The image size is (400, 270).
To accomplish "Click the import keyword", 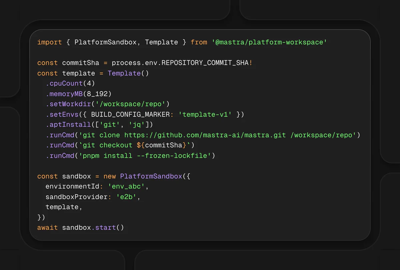I will pos(50,42).
